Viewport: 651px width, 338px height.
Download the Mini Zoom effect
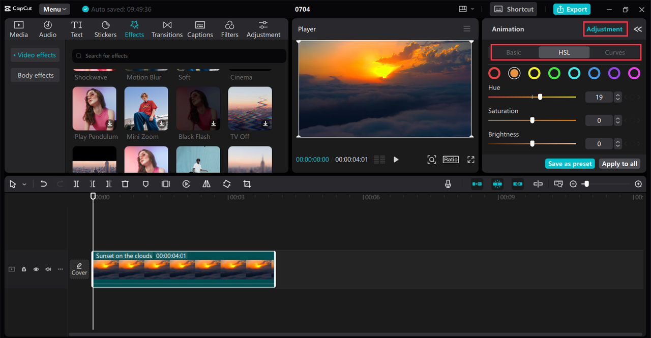(162, 124)
